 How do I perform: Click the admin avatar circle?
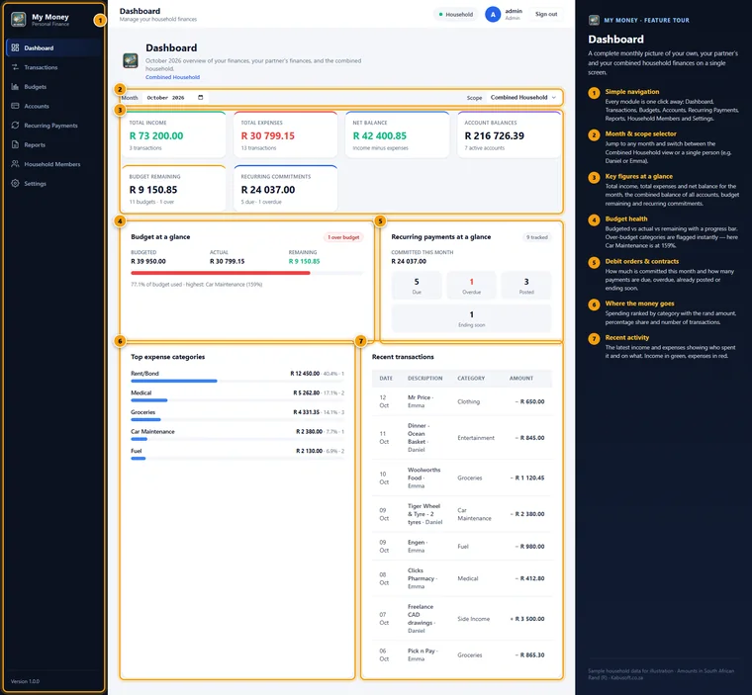tap(493, 15)
